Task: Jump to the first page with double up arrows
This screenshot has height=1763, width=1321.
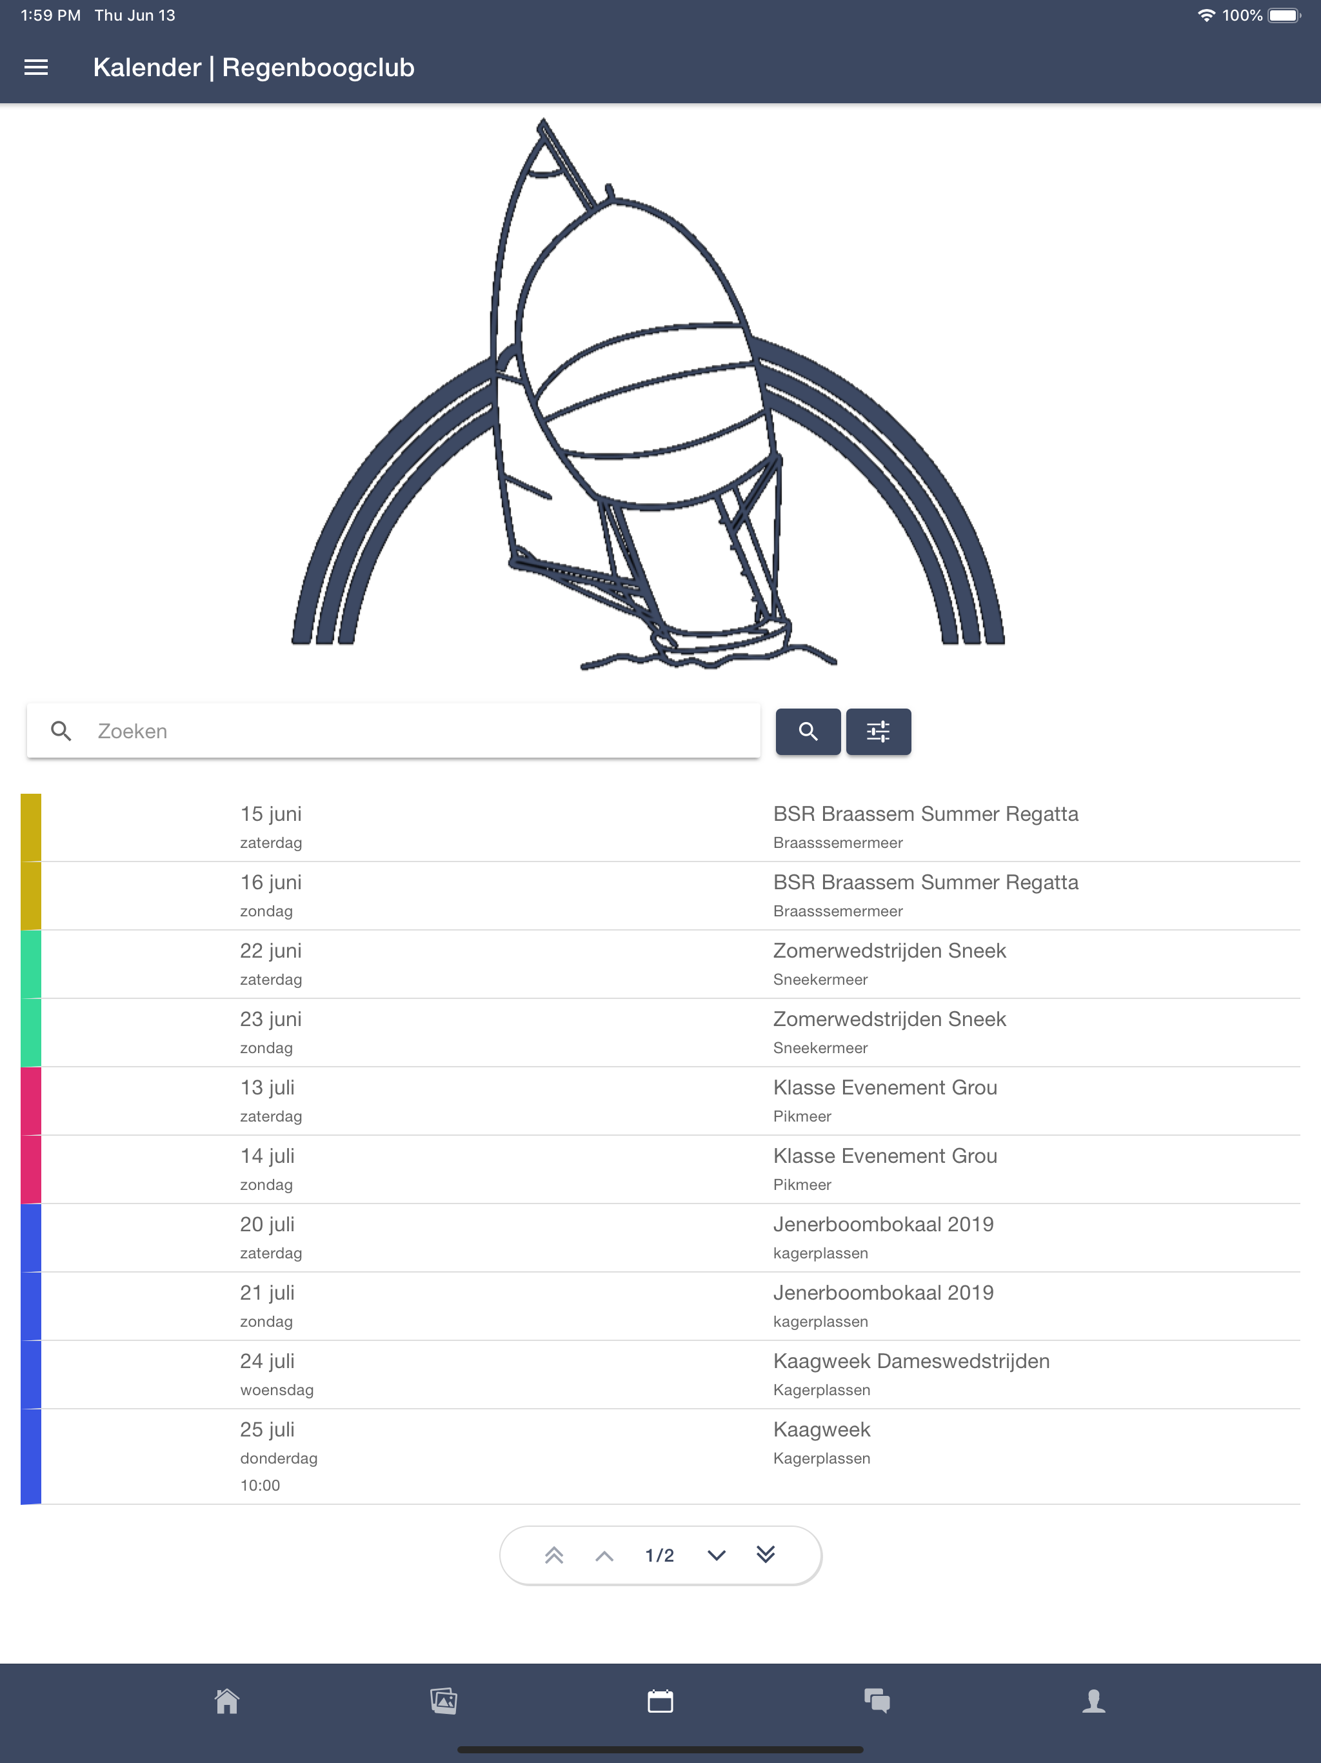Action: [x=555, y=1555]
